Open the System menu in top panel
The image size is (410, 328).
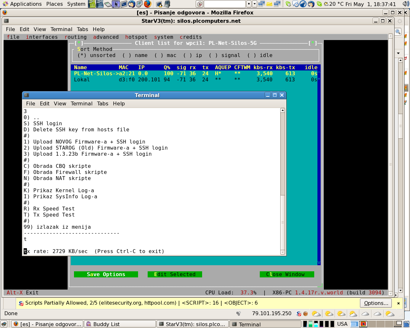point(76,4)
